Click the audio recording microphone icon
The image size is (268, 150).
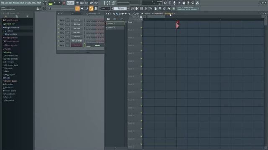(174, 3)
